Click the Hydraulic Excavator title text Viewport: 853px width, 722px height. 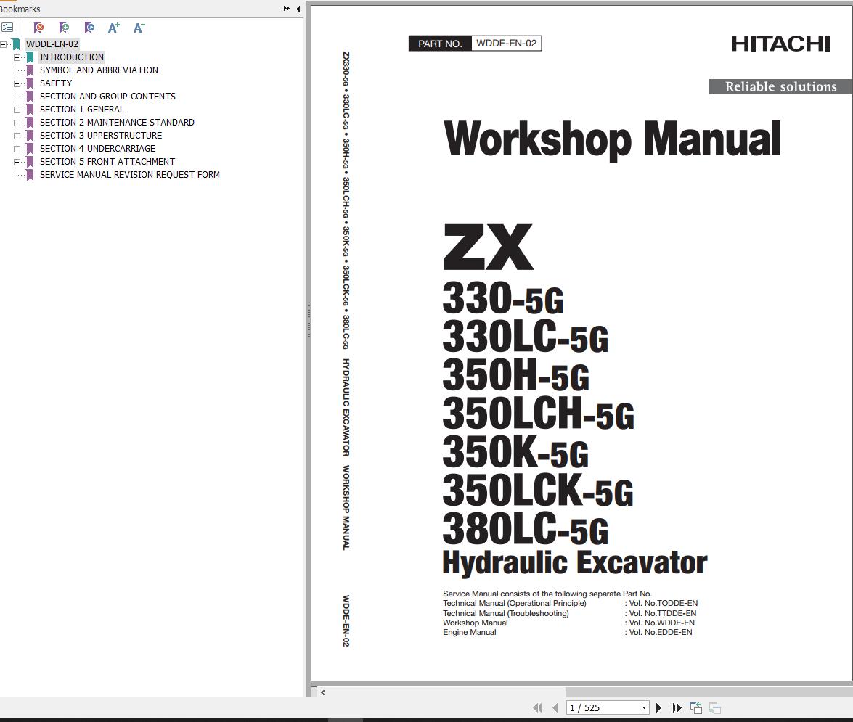[574, 562]
